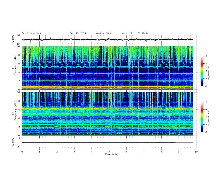Click the ch.3 signal trace

pyautogui.click(x=107, y=142)
